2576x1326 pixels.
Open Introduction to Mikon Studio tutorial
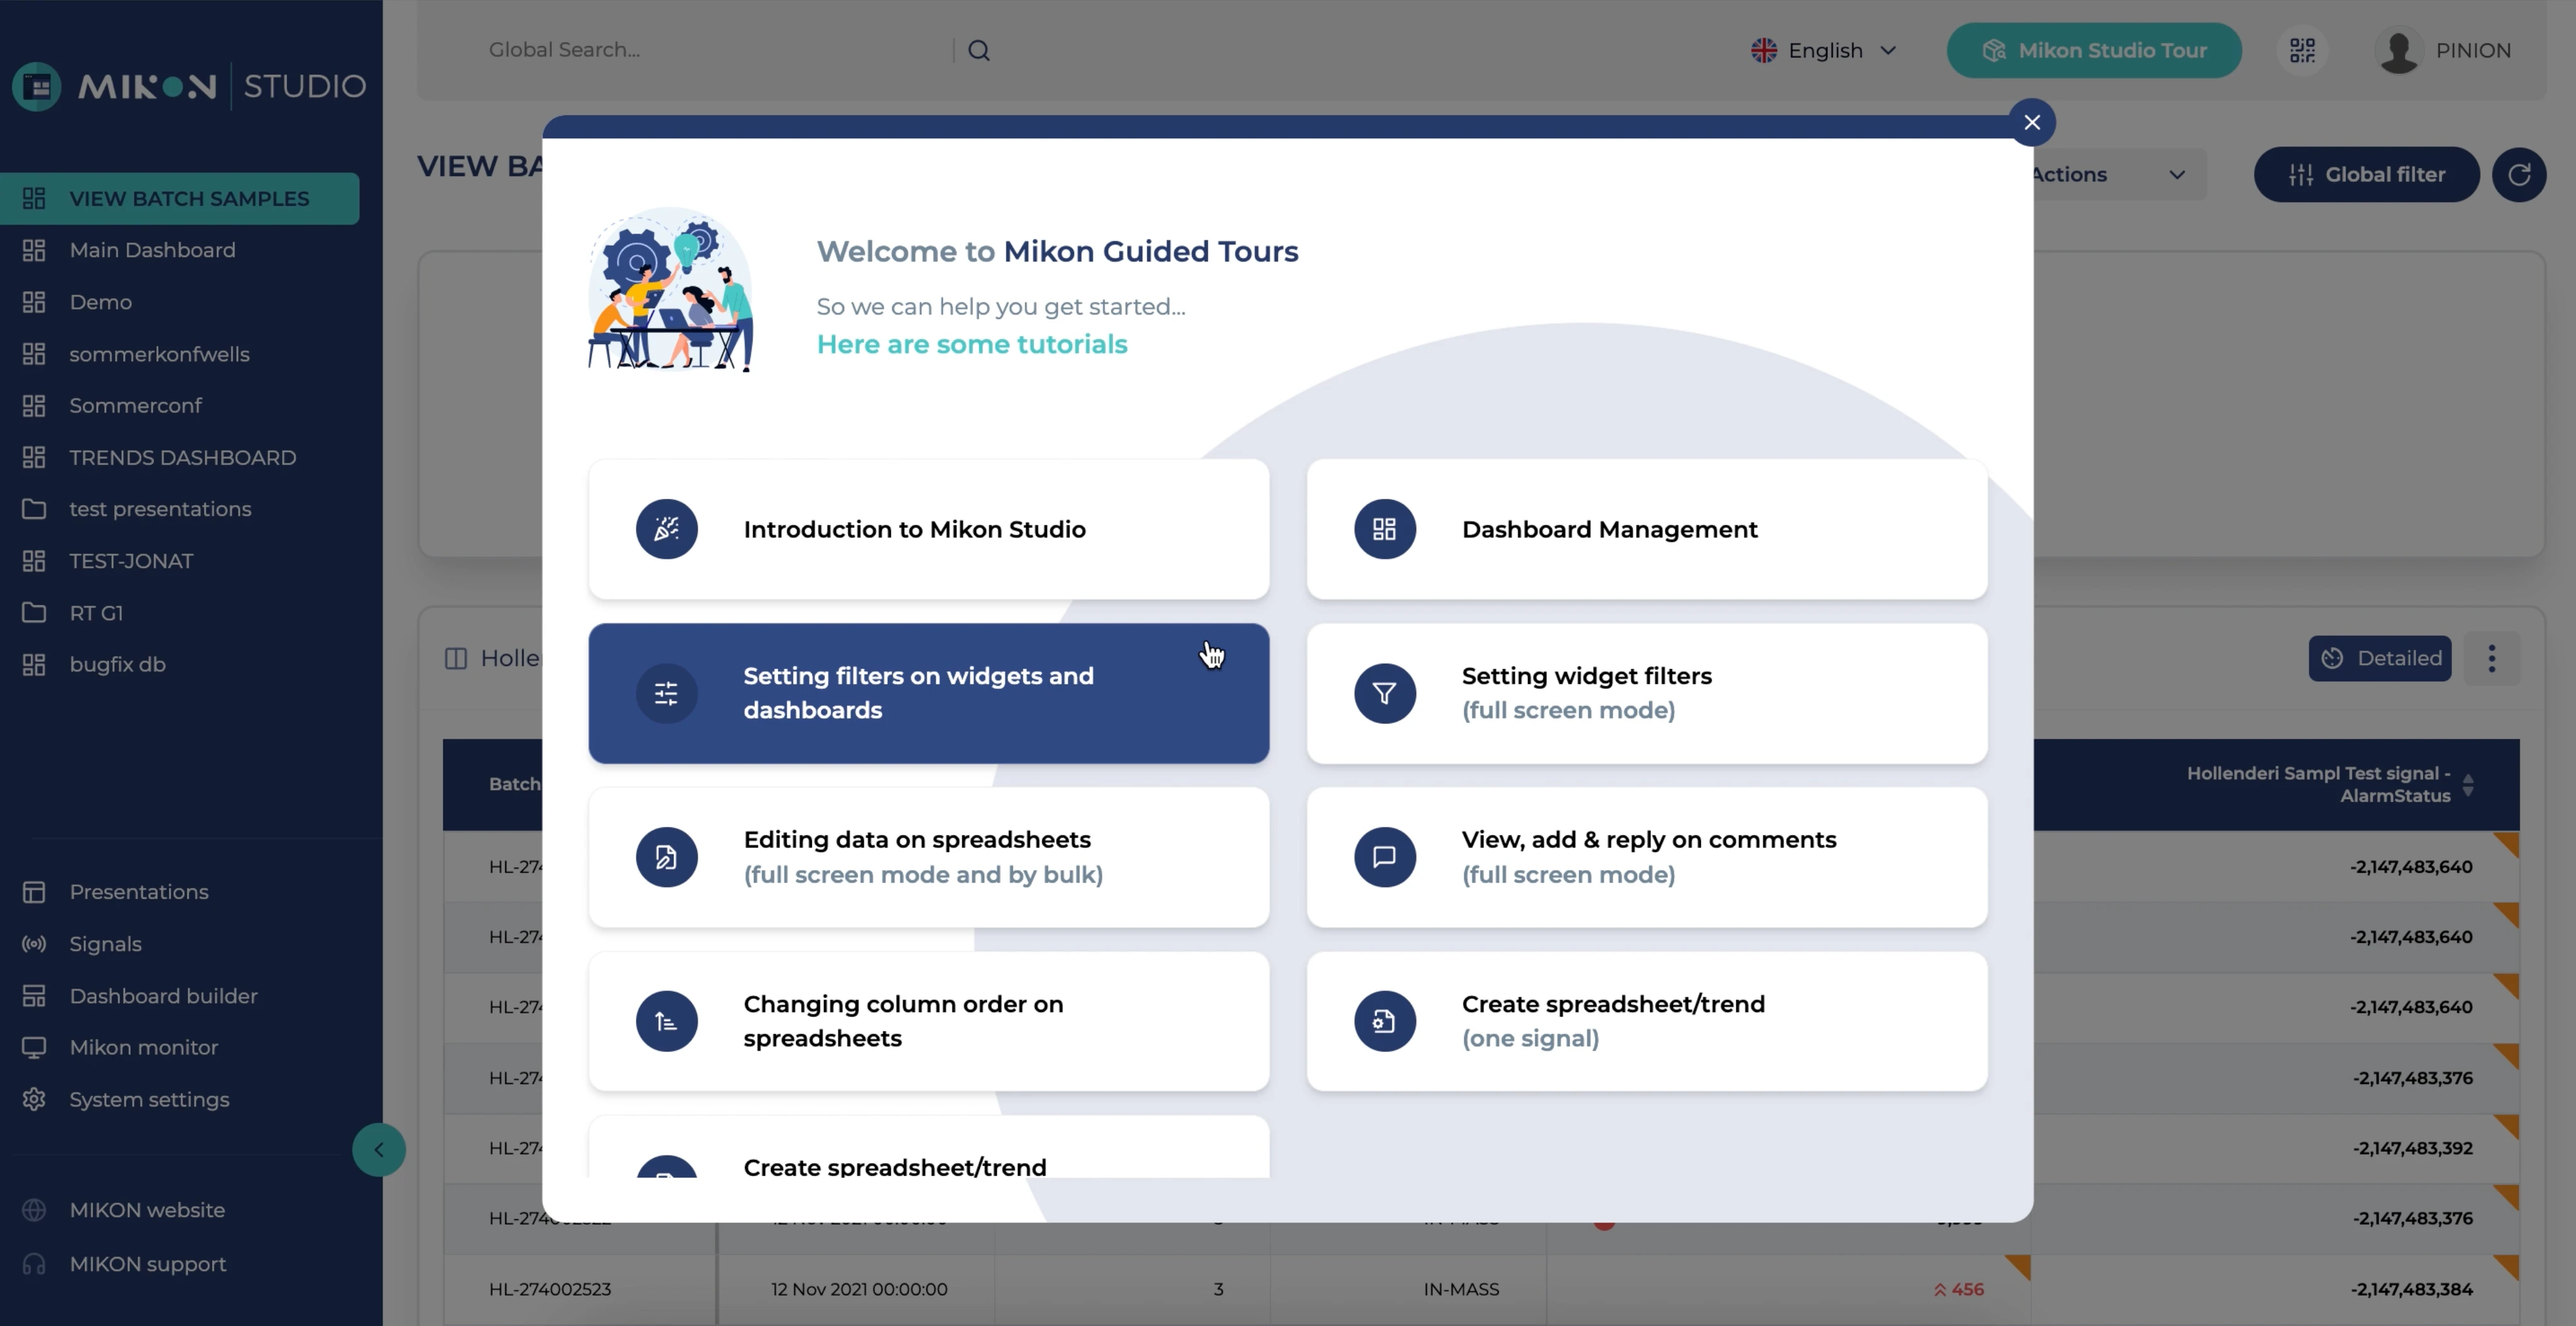(x=928, y=529)
